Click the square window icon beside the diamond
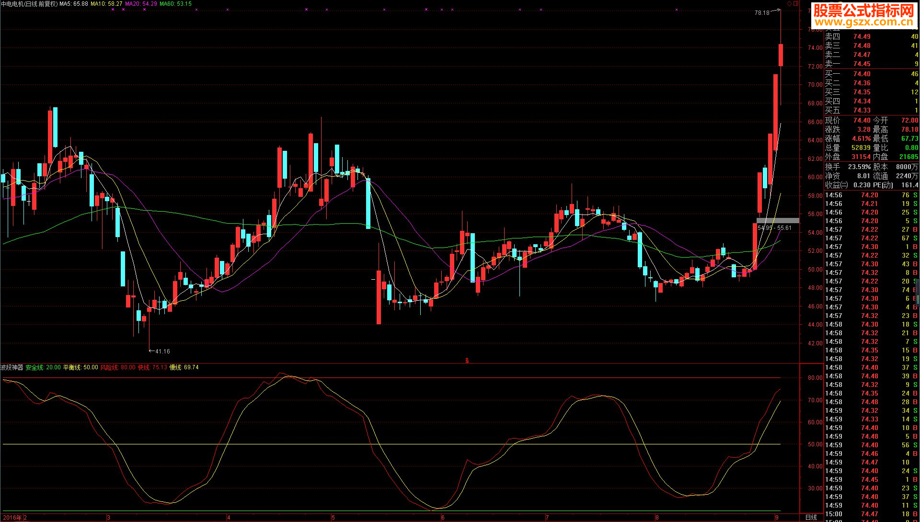The width and height of the screenshot is (920, 522). 796,3
